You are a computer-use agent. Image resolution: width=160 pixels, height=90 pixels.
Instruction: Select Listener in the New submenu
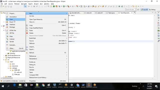[15, 39]
